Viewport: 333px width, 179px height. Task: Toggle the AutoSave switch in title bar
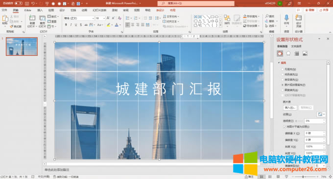pos(19,3)
